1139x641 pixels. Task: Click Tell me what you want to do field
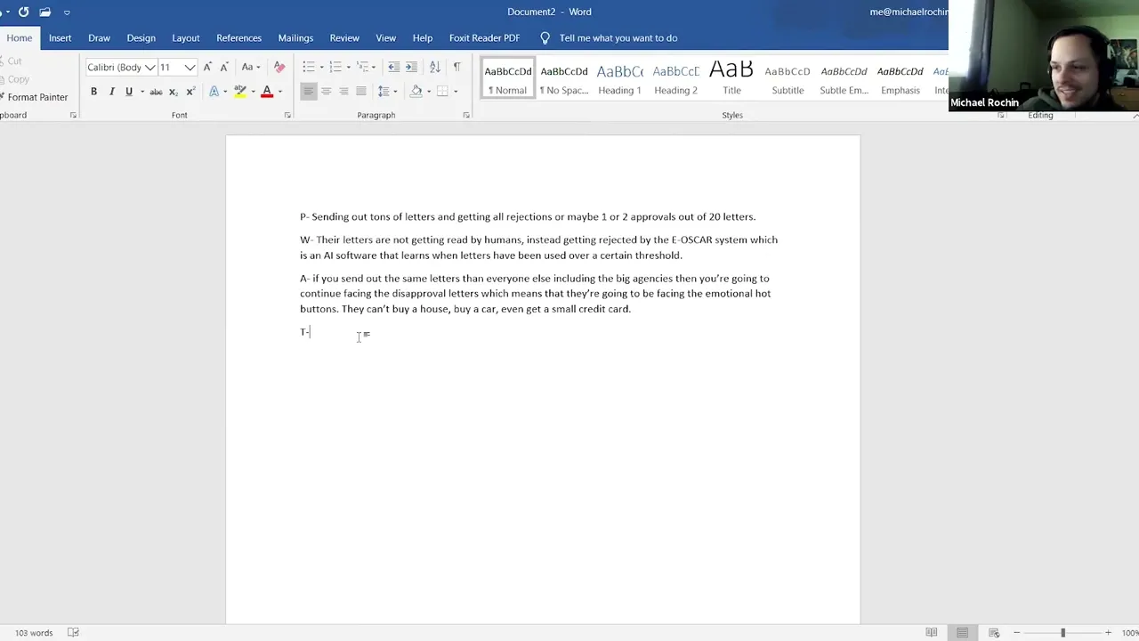click(618, 38)
